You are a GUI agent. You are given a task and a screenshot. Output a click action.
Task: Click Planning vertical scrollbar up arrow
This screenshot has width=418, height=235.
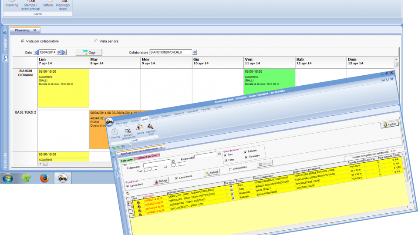pyautogui.click(x=396, y=59)
